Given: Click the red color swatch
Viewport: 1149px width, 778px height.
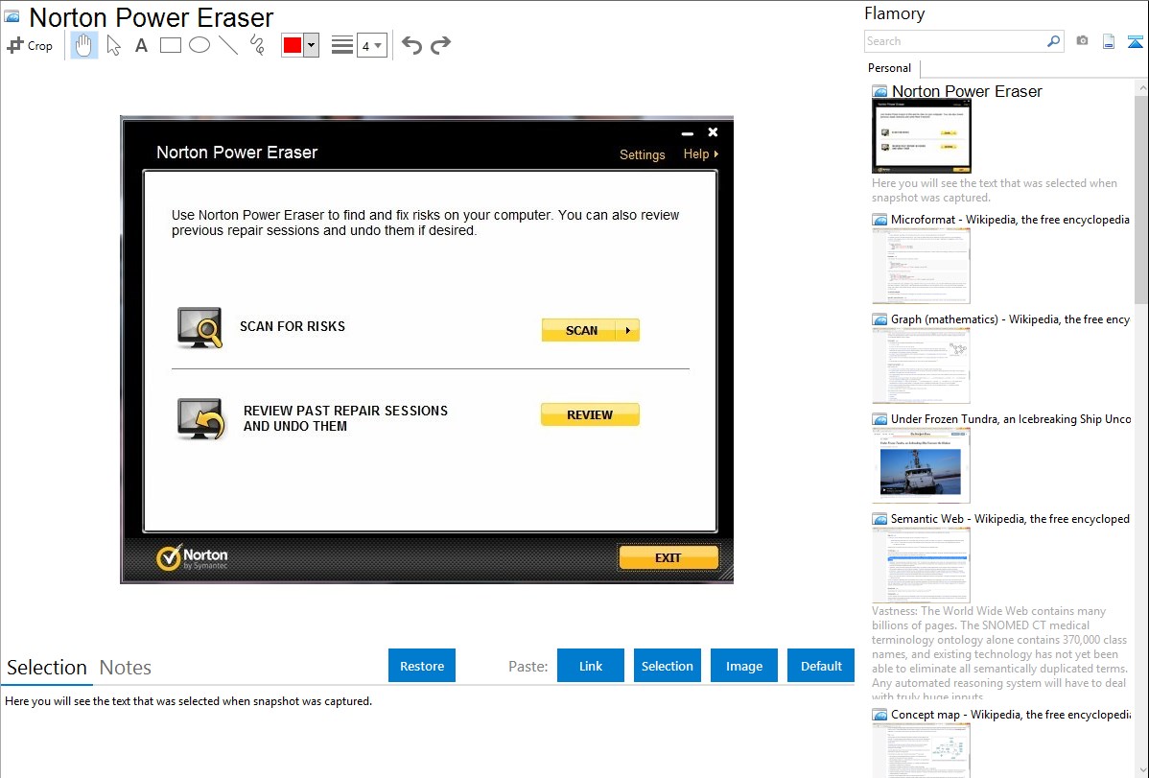Looking at the screenshot, I should tap(293, 45).
